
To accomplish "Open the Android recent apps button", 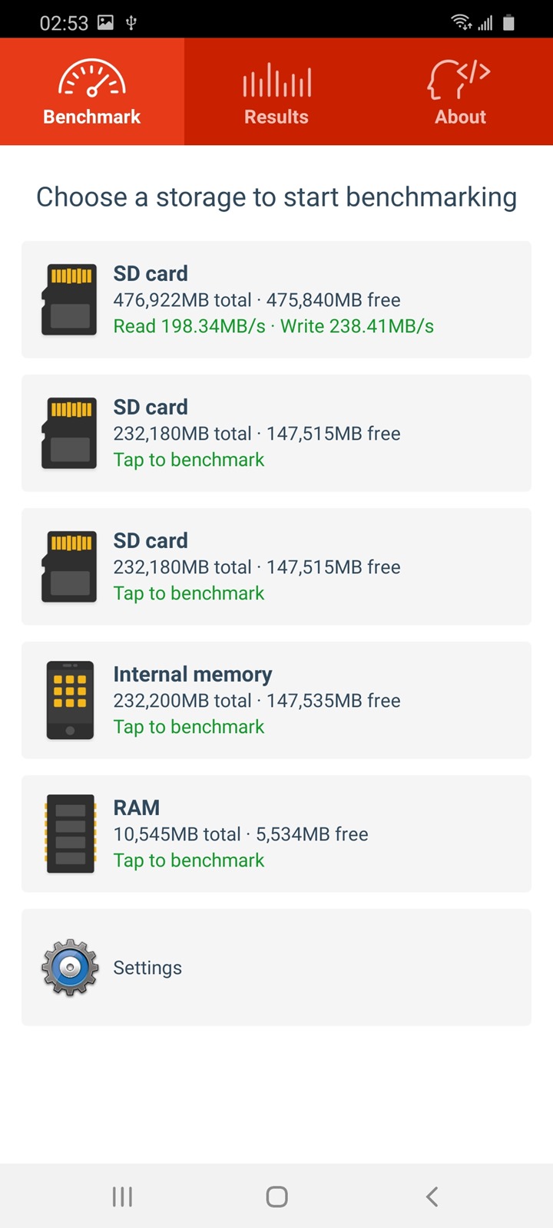I will 122,1197.
